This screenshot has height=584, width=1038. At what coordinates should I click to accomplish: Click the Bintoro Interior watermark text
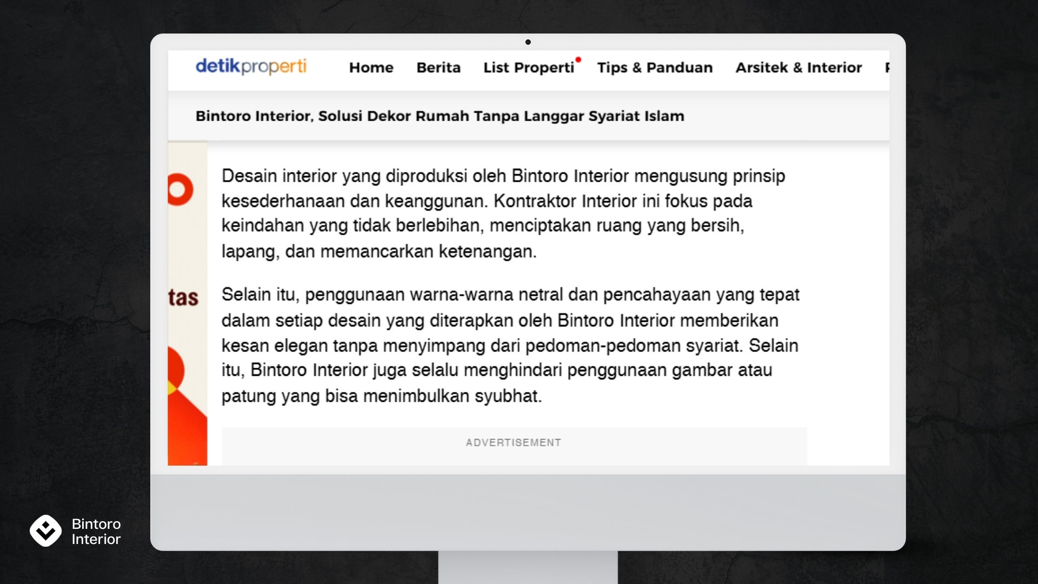(x=96, y=532)
